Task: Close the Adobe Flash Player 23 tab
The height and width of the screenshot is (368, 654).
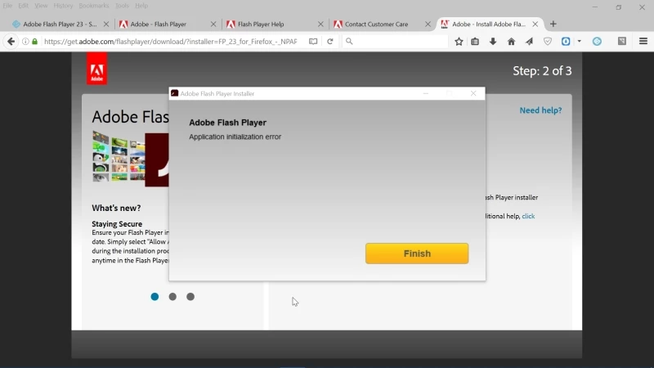Action: (106, 25)
